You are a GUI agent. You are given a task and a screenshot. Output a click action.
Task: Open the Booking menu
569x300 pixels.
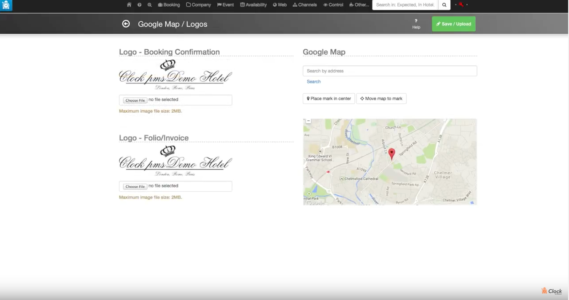tap(169, 5)
